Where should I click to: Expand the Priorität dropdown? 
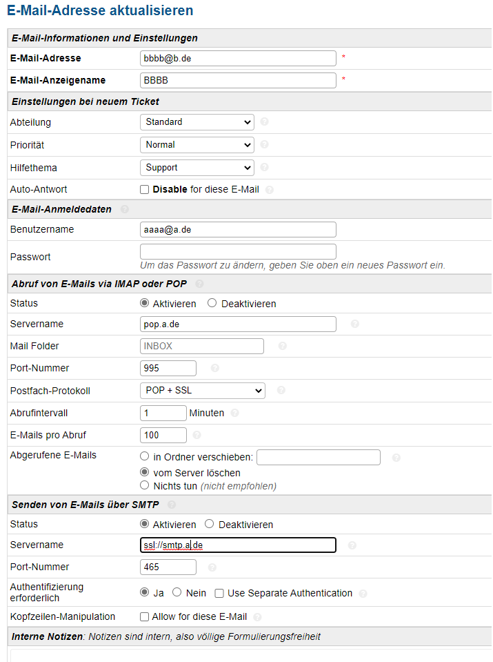click(x=197, y=145)
